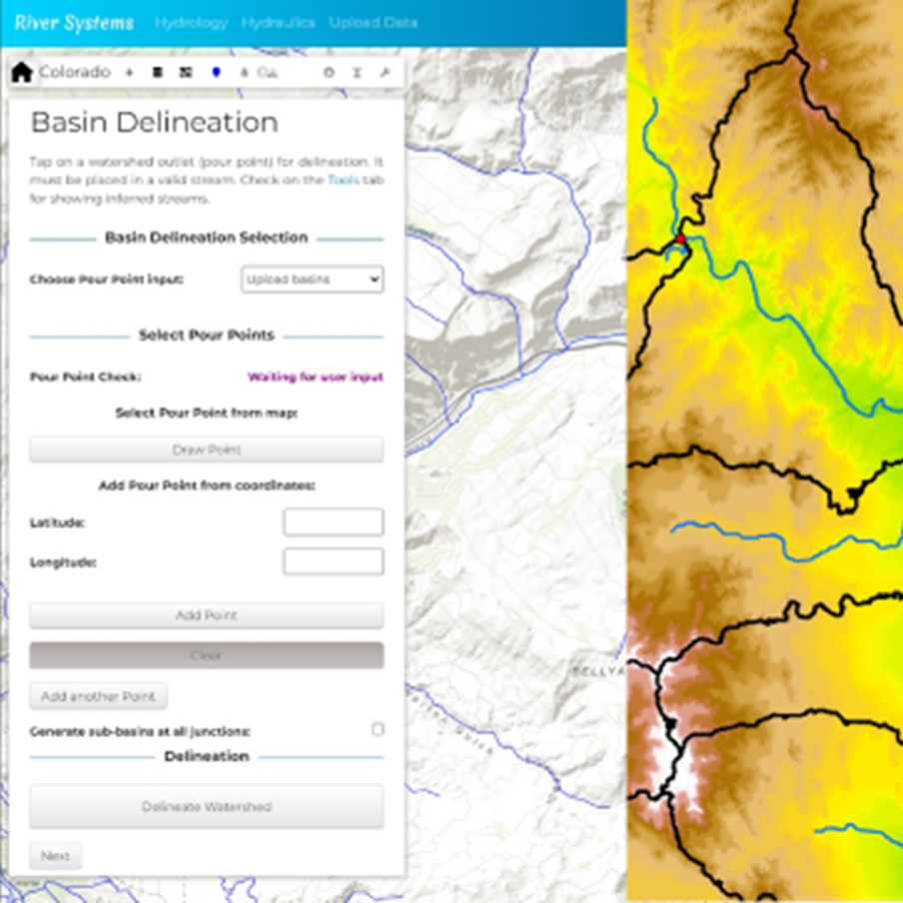Click the solid black square toolbar icon
Screen dimensions: 903x903
(x=157, y=73)
